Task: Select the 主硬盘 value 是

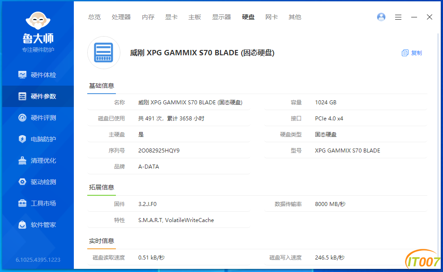Action: 141,135
